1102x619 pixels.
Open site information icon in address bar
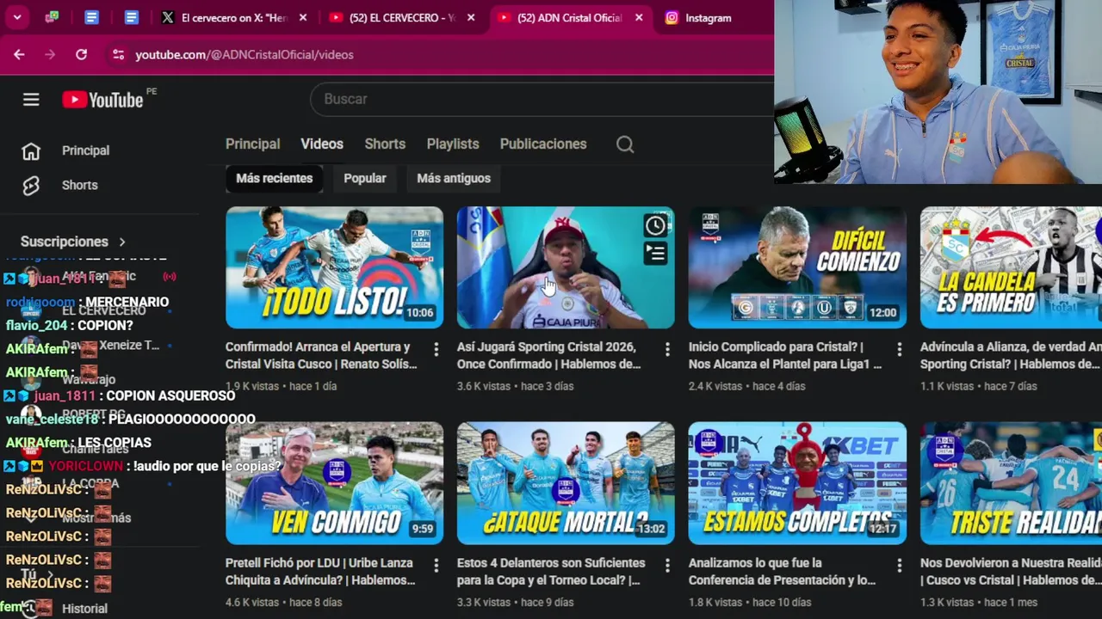coord(119,54)
